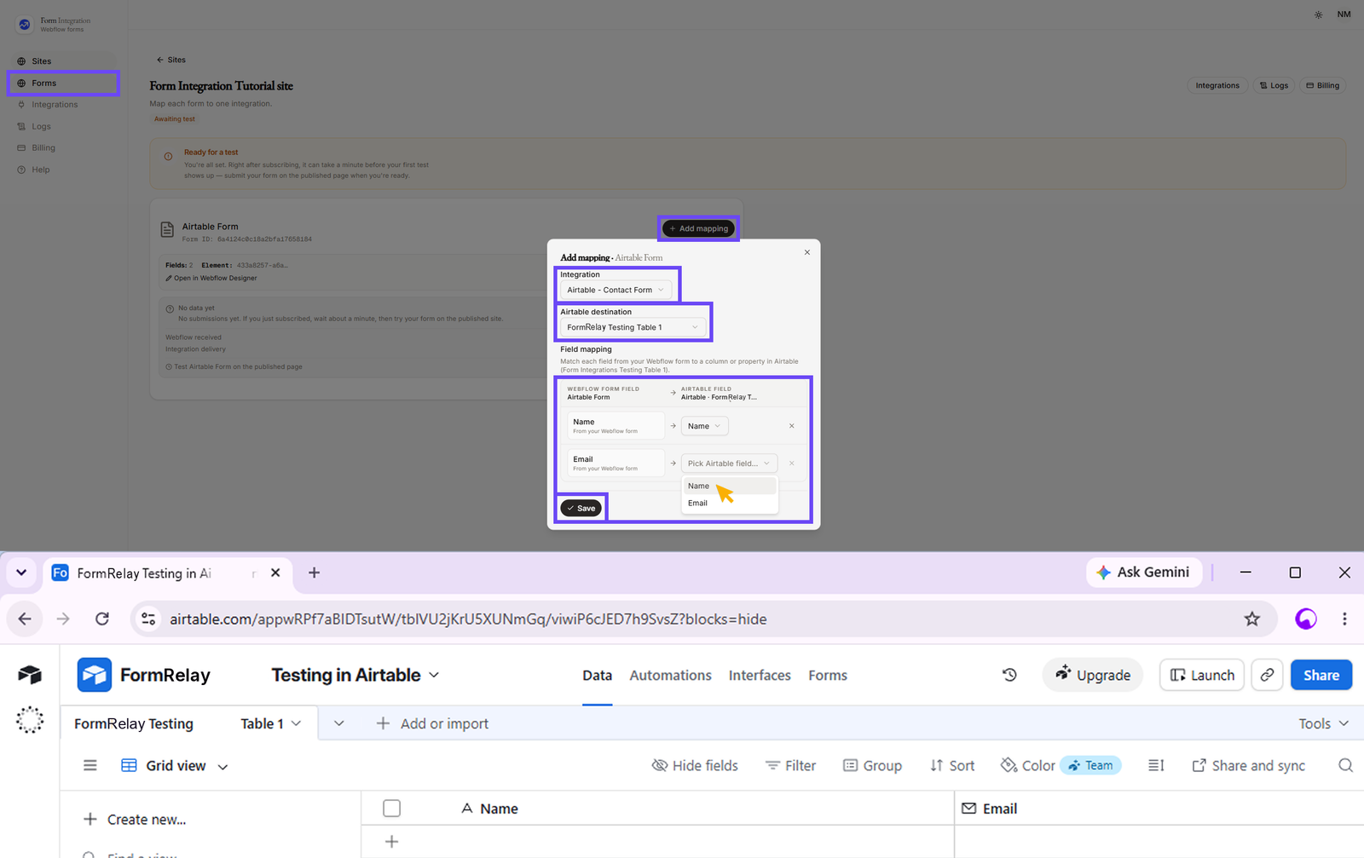Open the NM user avatar menu
The image size is (1364, 858).
click(x=1344, y=14)
